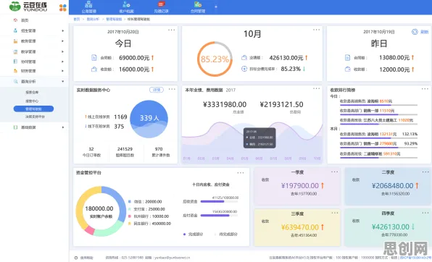Open the three-dot menu on the 一季度 card
This screenshot has height=262, width=432.
[334, 172]
